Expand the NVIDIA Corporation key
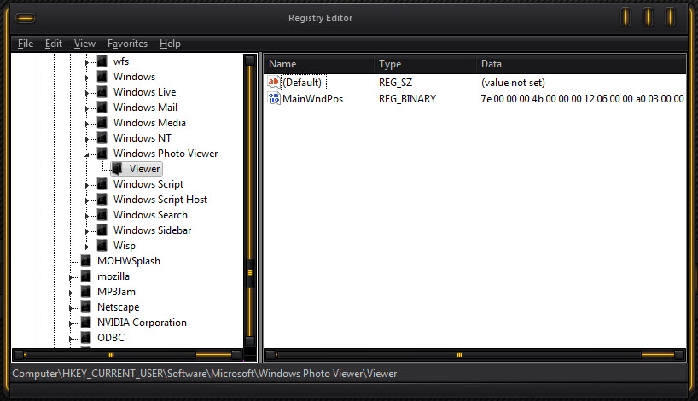Image resolution: width=698 pixels, height=401 pixels. [x=71, y=323]
